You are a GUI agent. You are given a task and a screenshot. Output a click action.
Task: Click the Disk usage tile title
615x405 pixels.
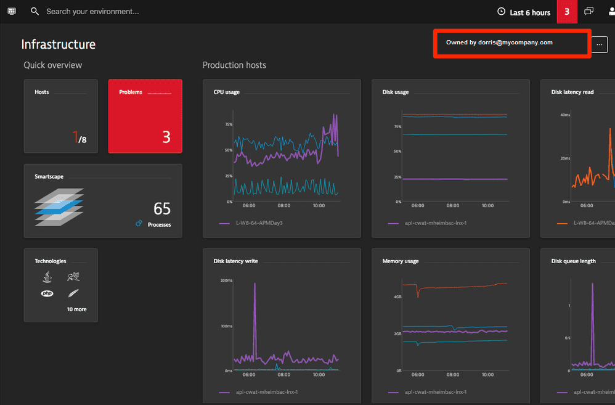[396, 92]
